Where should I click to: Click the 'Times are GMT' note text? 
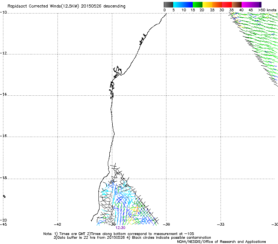pos(73,234)
